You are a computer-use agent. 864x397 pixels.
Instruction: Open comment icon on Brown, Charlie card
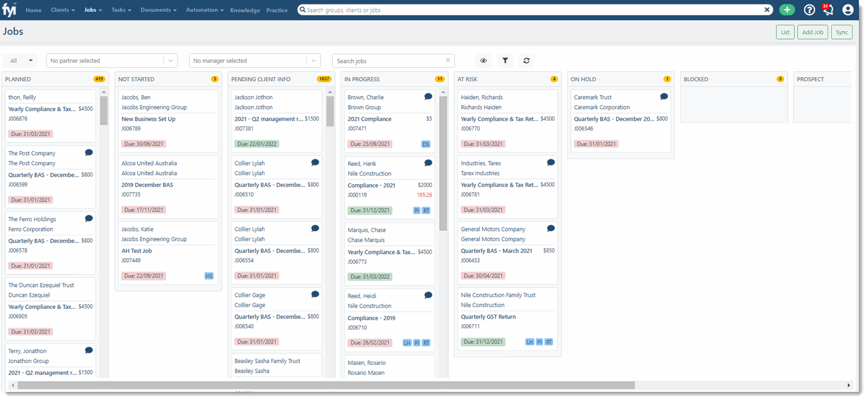click(428, 97)
